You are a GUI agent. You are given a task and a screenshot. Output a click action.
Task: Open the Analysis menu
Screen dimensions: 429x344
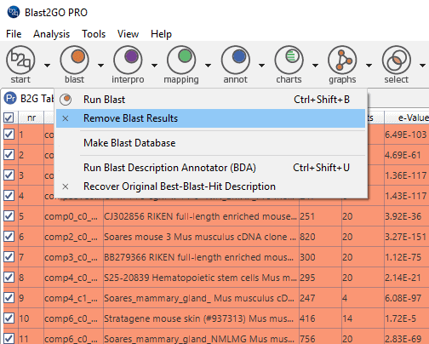tap(51, 34)
